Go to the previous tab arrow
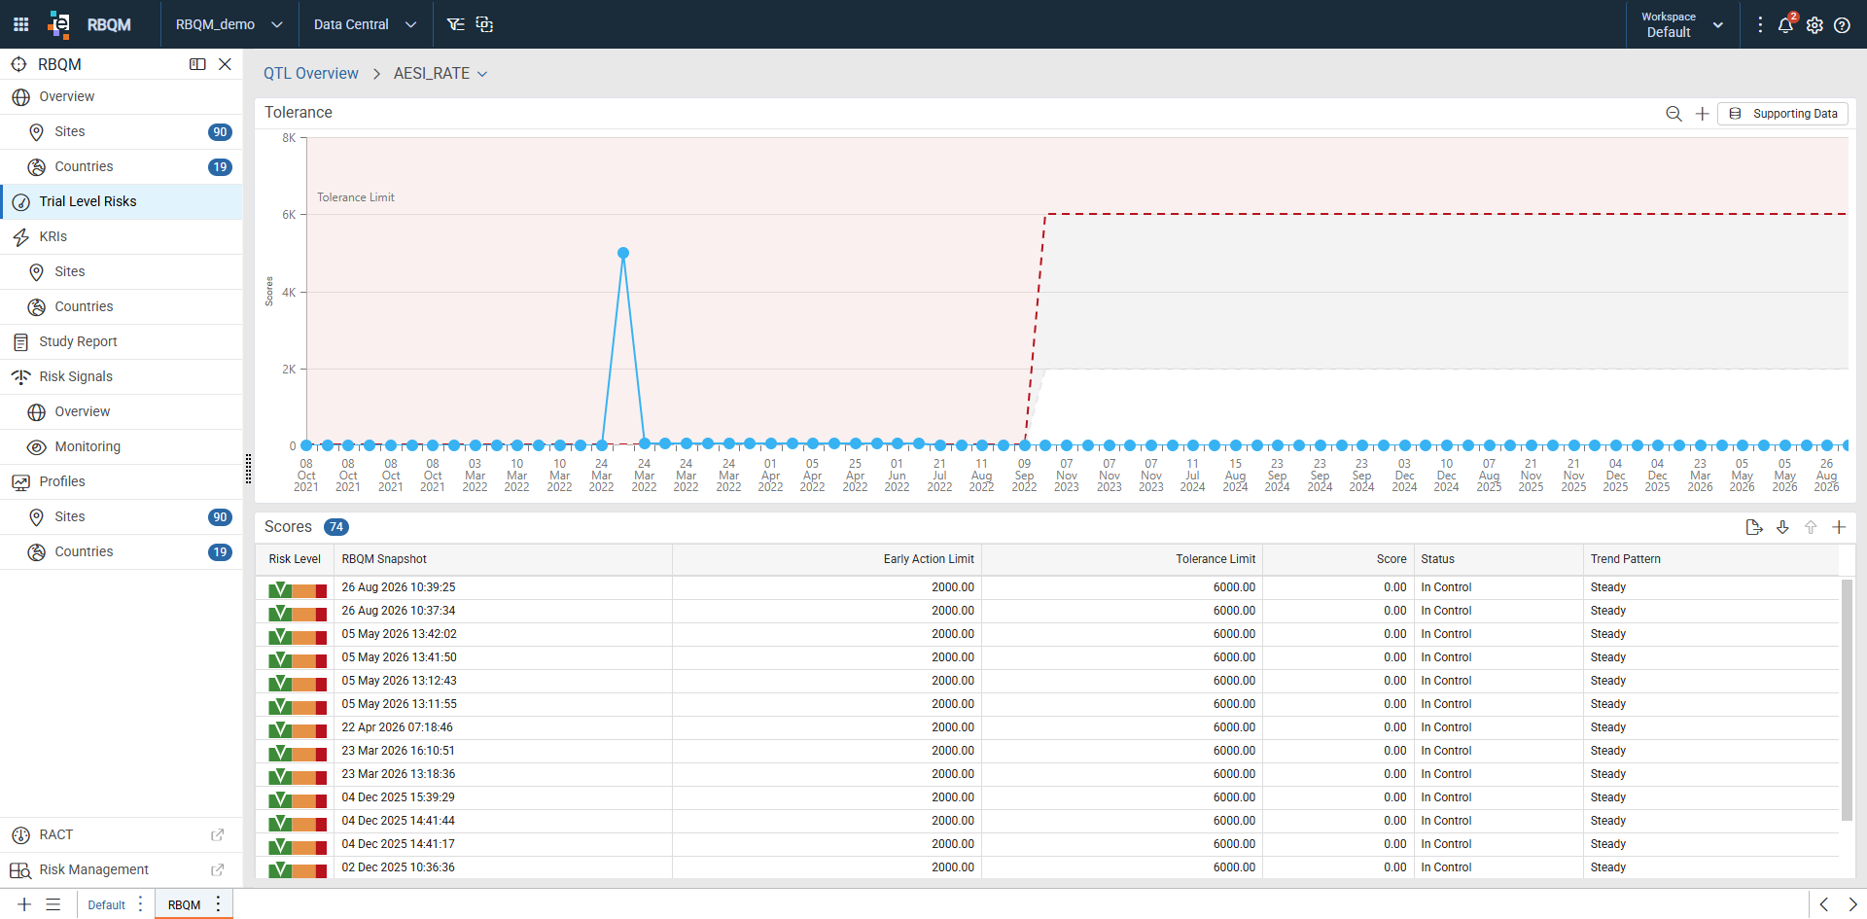This screenshot has width=1867, height=919. [x=1823, y=904]
